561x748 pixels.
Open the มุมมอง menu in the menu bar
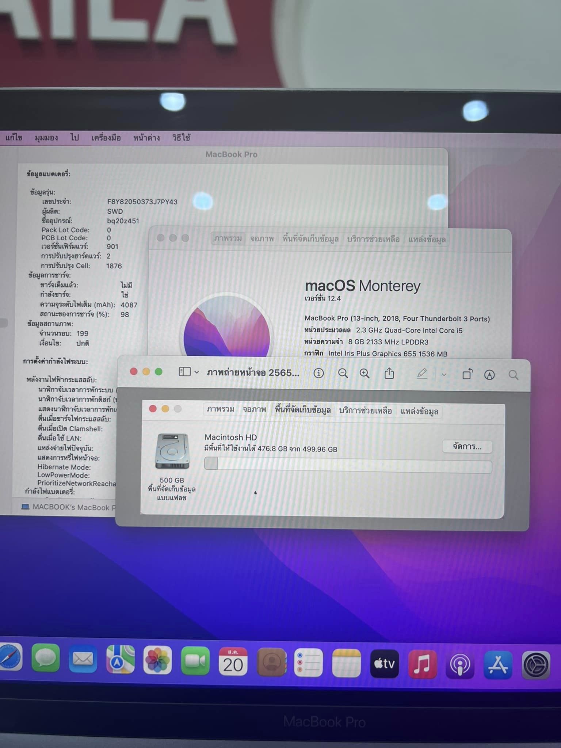(46, 138)
